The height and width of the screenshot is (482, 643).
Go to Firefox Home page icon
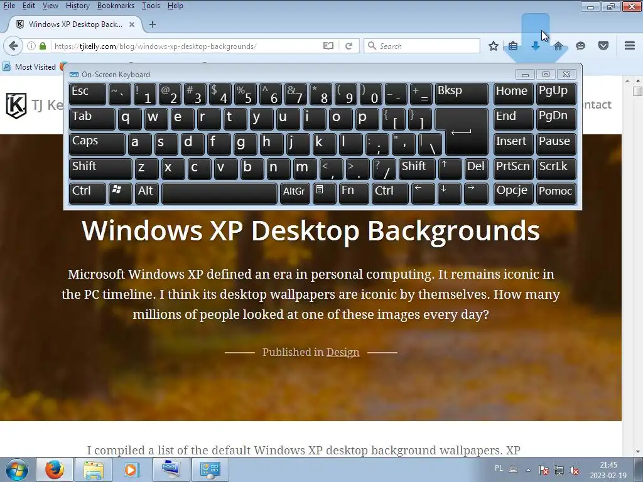[x=558, y=46]
